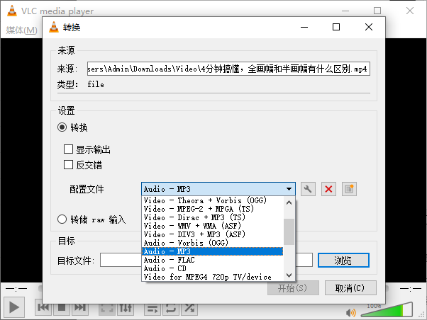
Task: Enable the 显示输出 checkbox
Action: (x=69, y=149)
